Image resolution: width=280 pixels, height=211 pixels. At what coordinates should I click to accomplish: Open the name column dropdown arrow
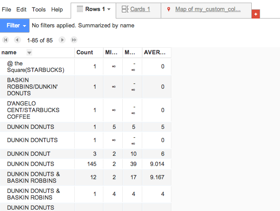click(x=29, y=53)
